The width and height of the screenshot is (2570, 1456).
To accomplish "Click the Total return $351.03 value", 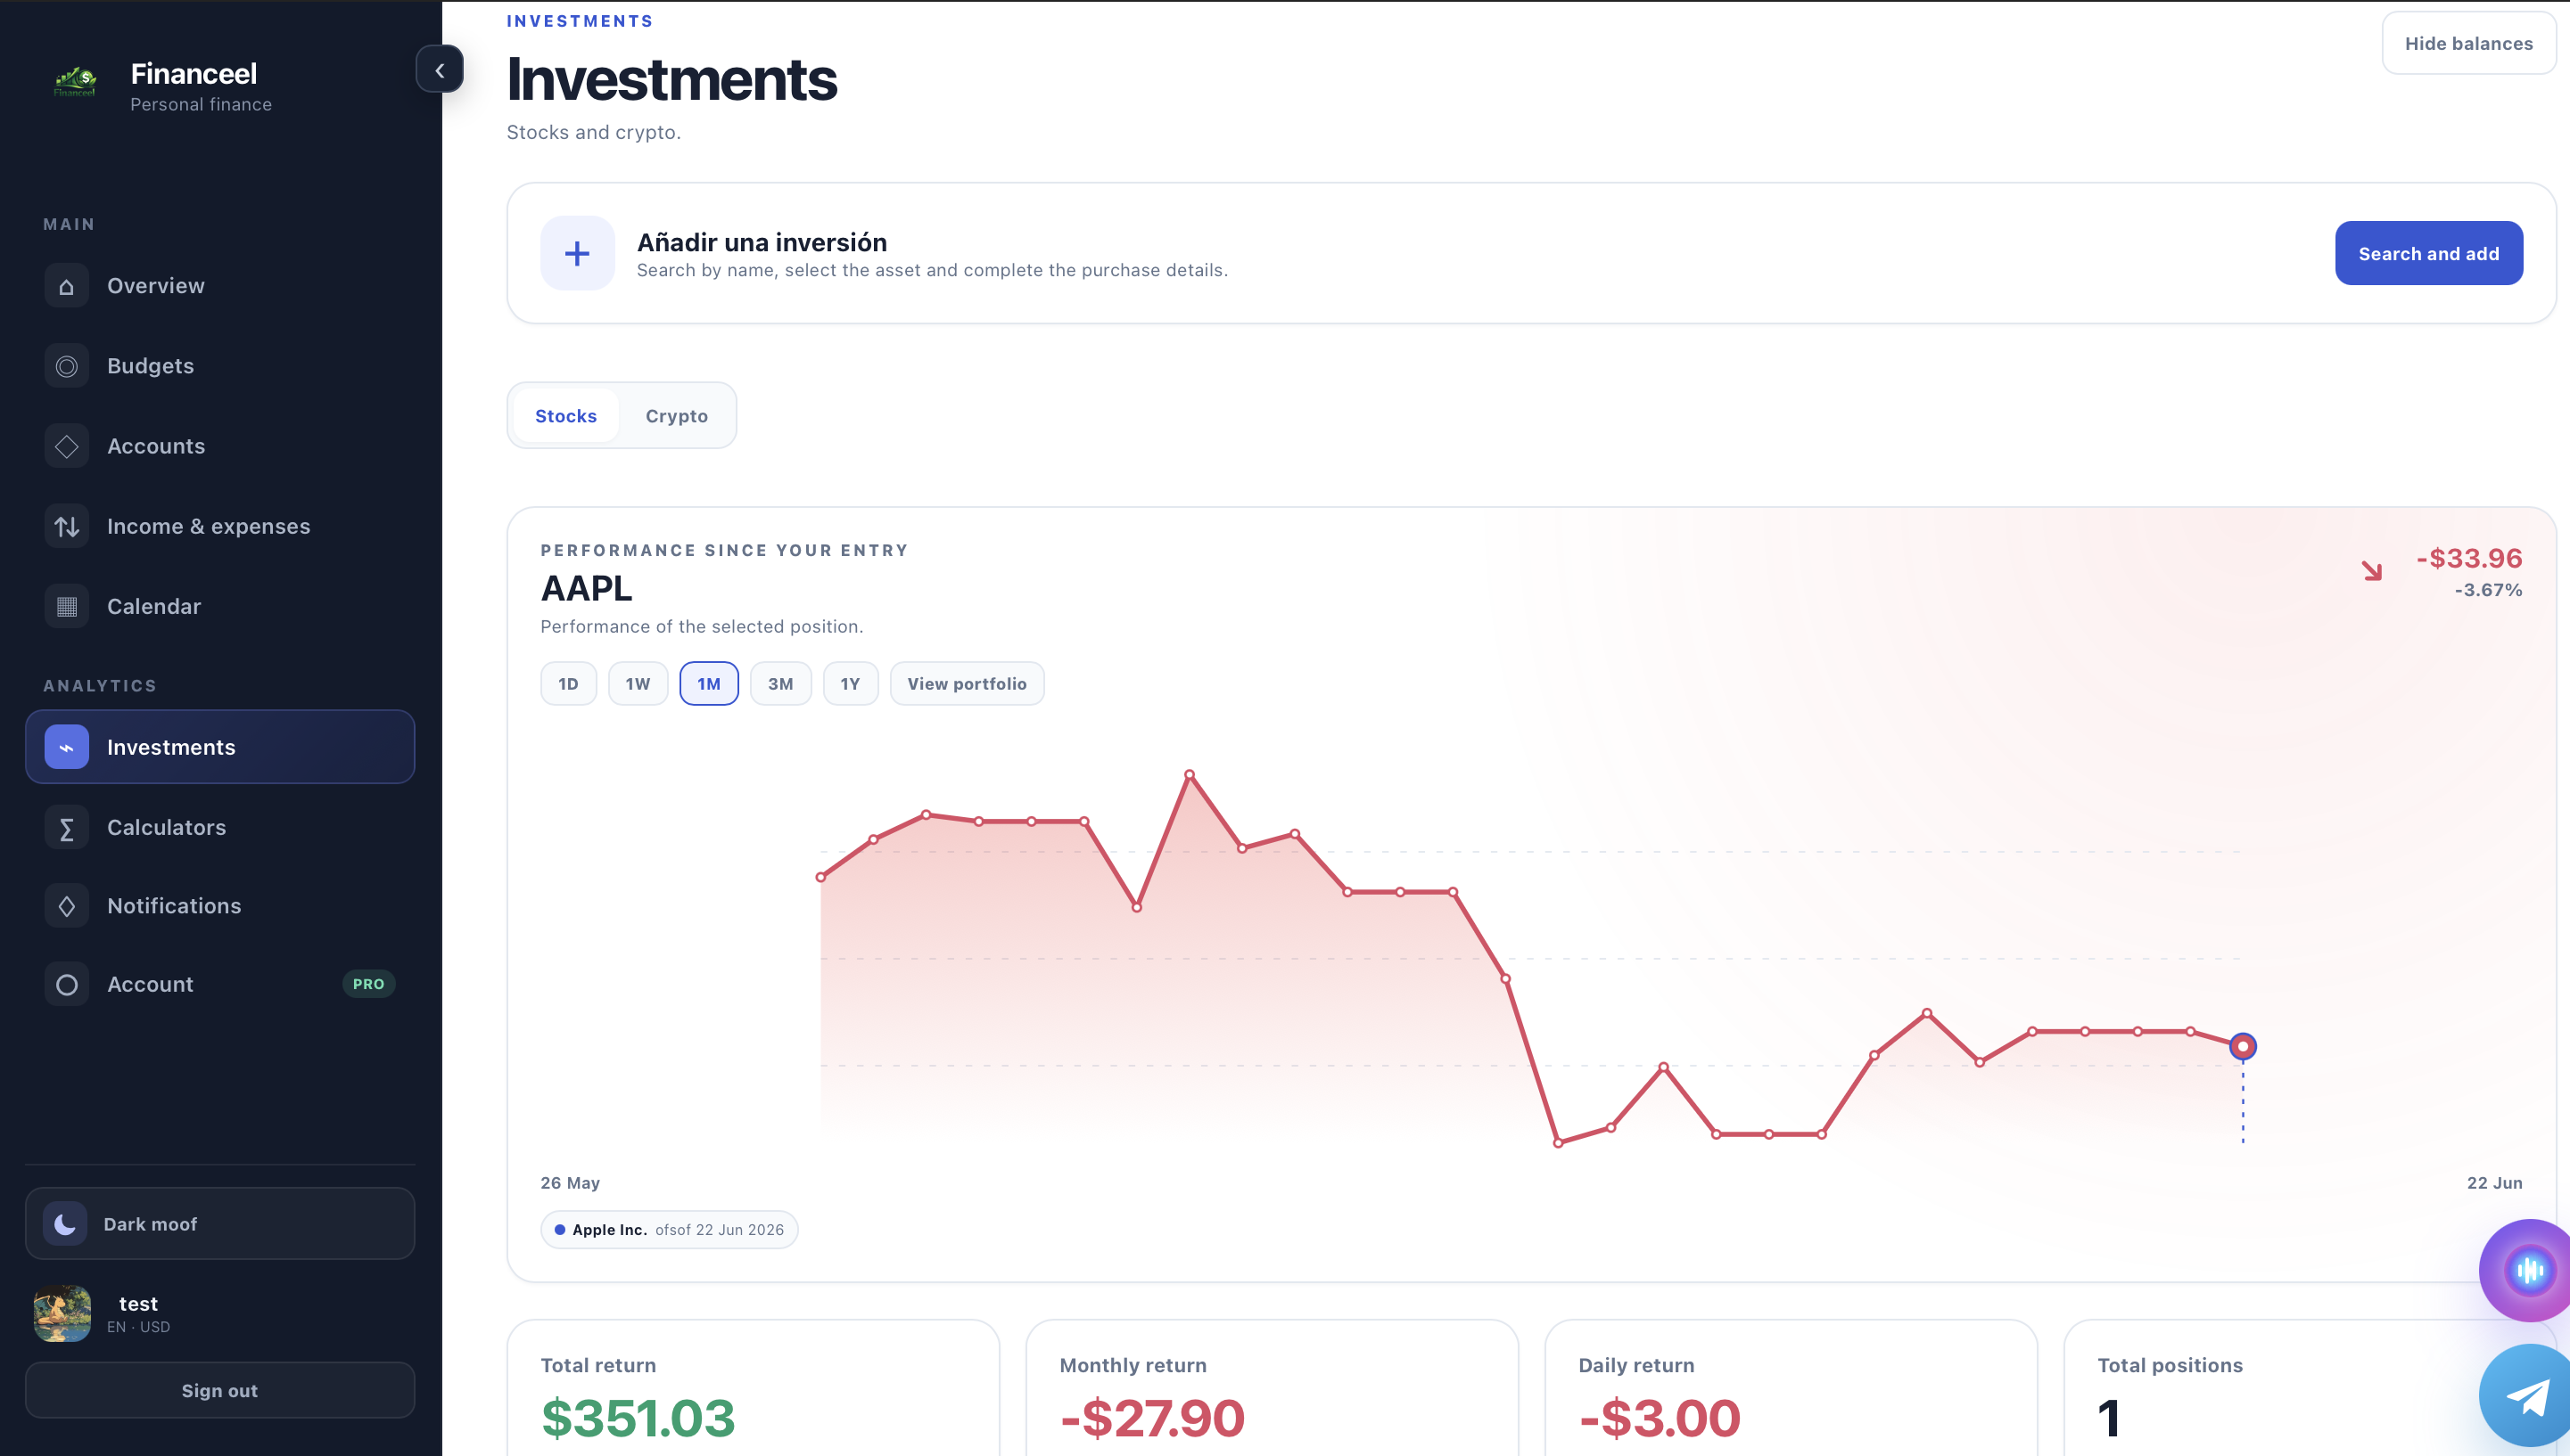I will 638,1418.
